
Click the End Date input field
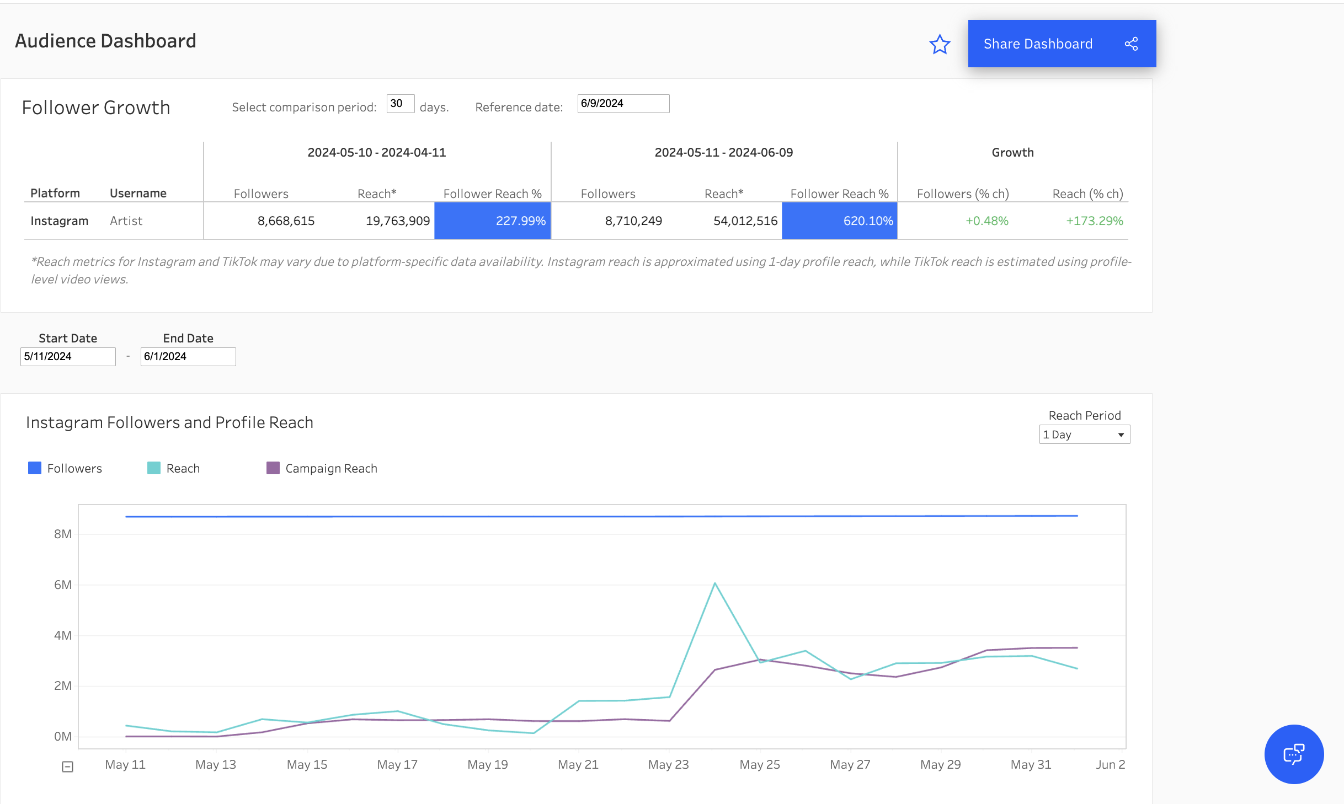tap(188, 357)
